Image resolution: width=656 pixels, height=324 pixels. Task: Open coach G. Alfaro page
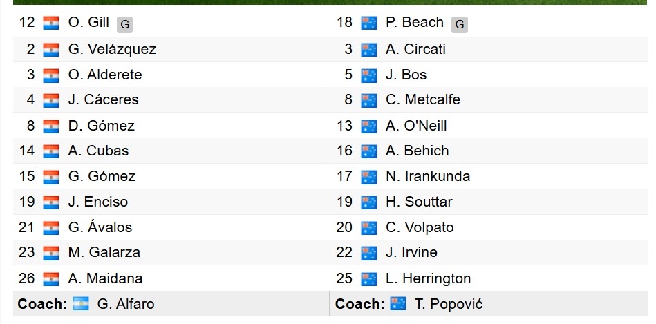126,304
